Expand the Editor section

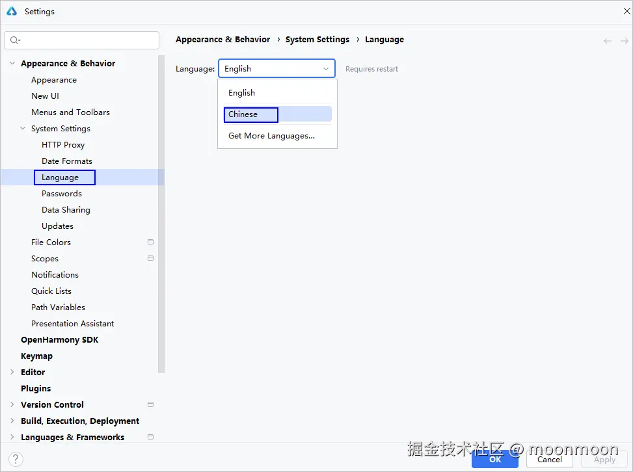tap(12, 372)
